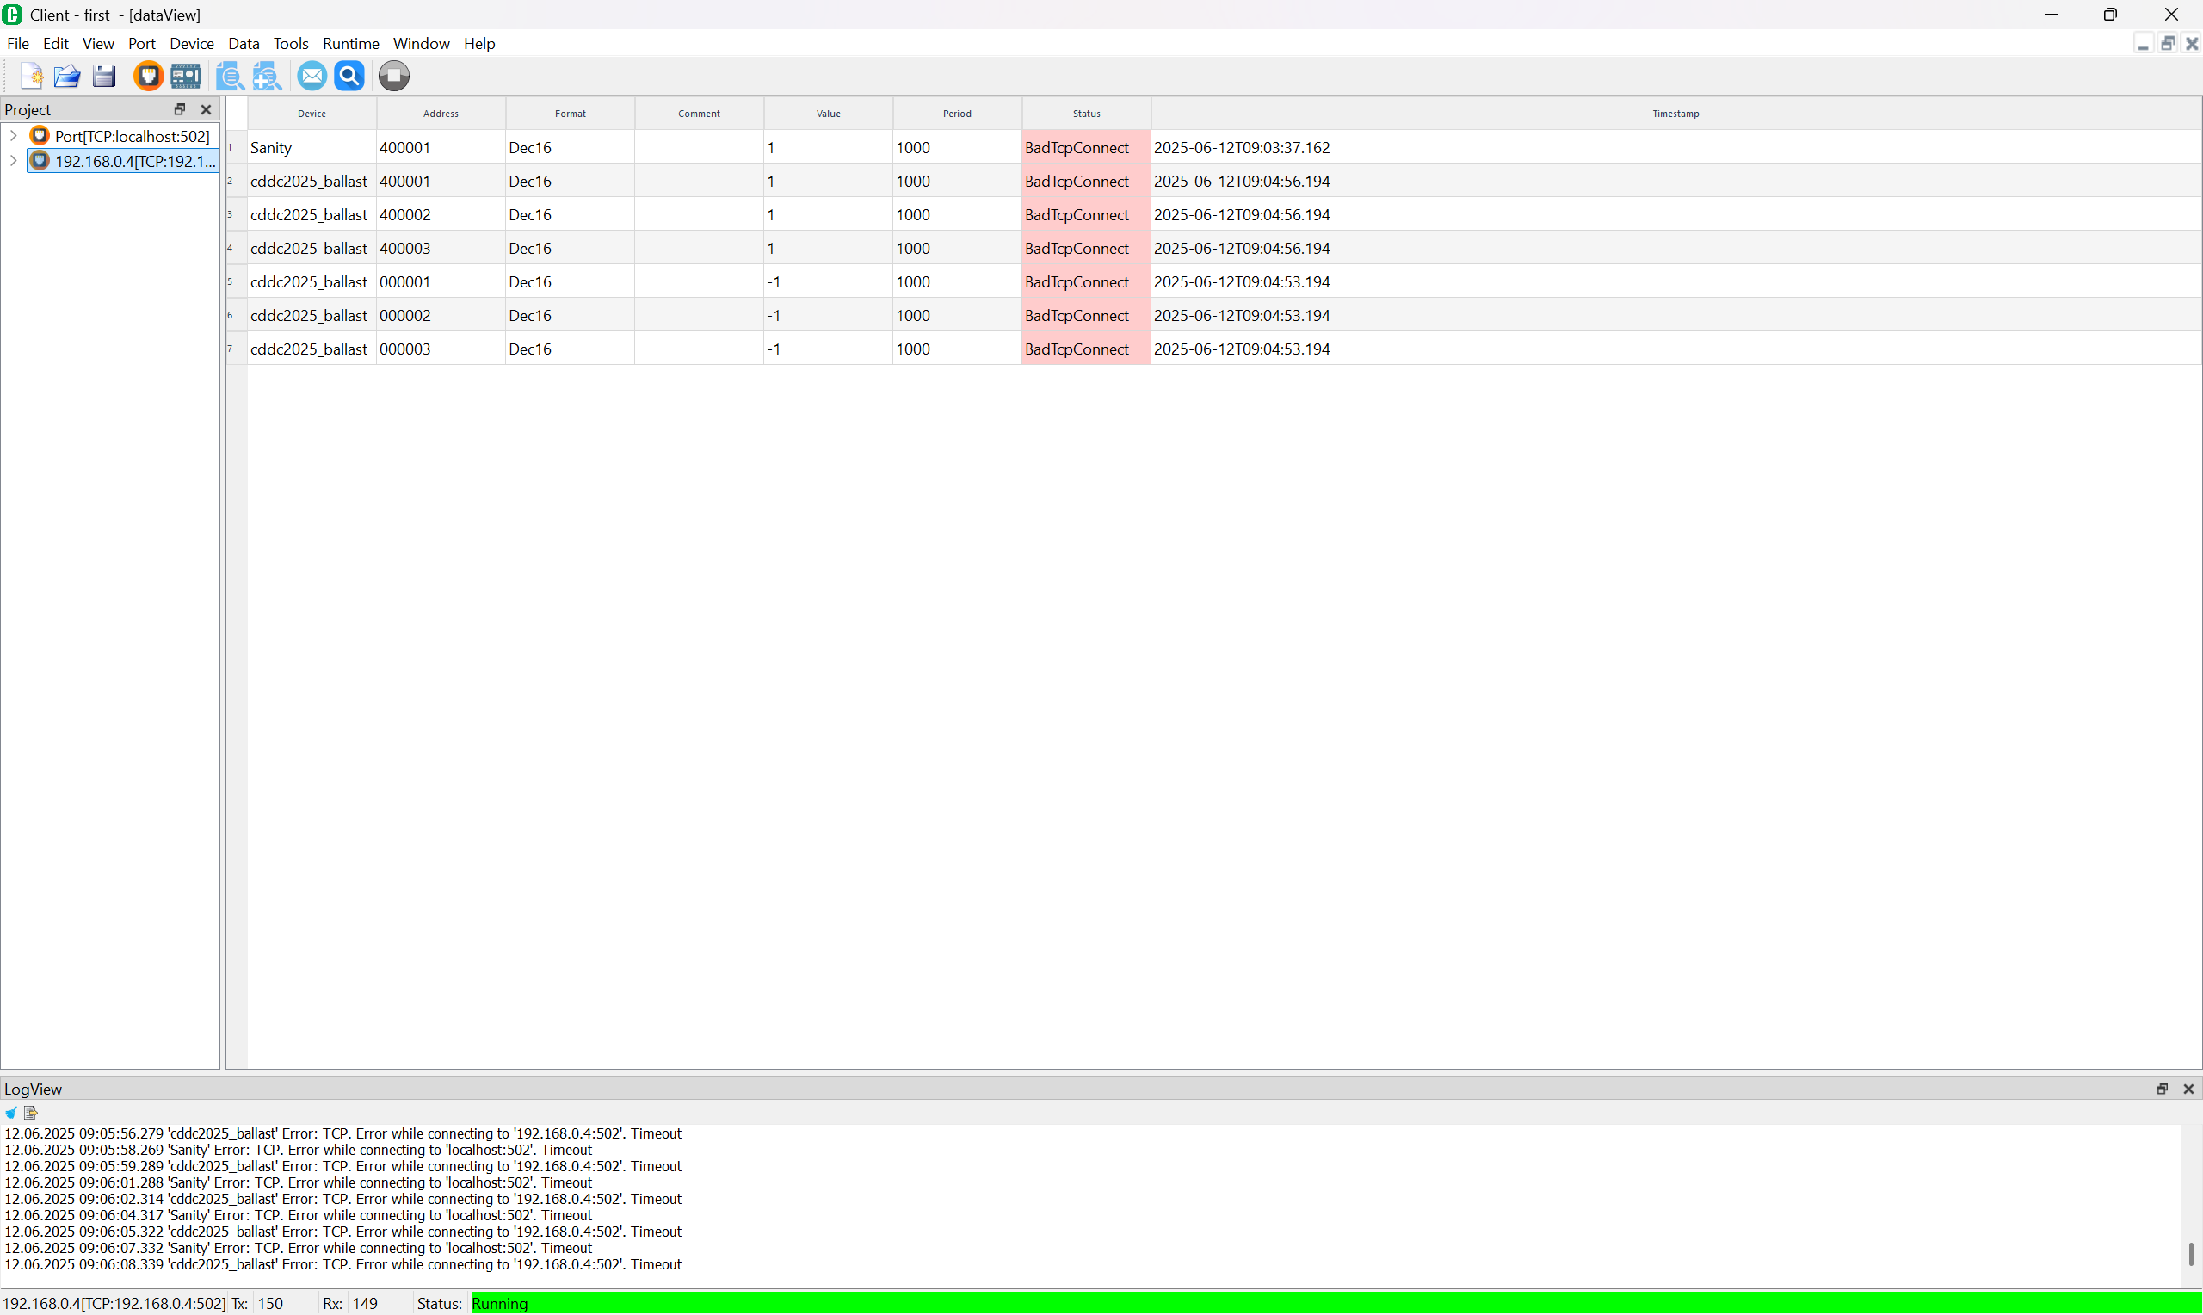This screenshot has width=2203, height=1315.
Task: Click the Timestamp column header
Action: [x=1675, y=114]
